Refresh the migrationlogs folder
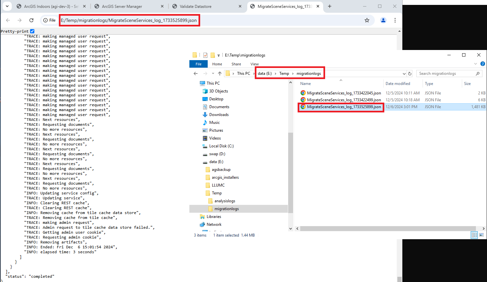The image size is (487, 282). click(x=410, y=74)
